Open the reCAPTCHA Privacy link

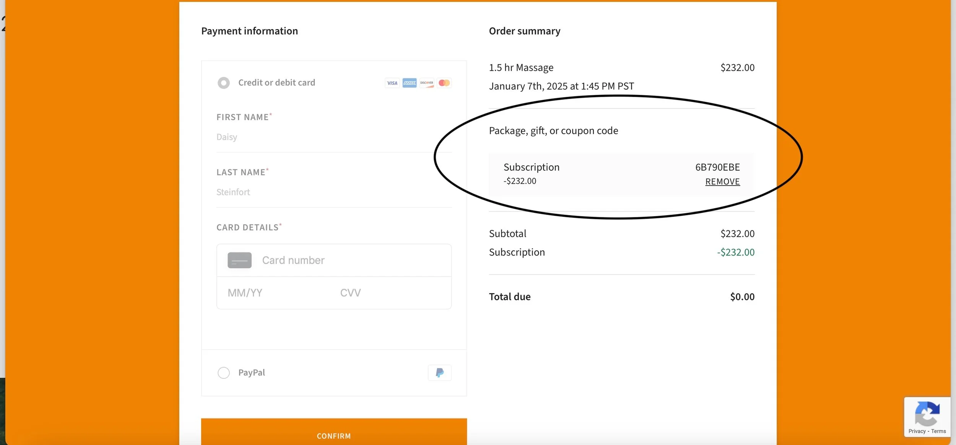[917, 431]
